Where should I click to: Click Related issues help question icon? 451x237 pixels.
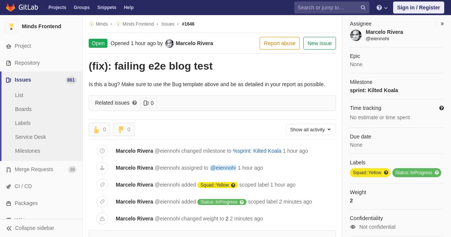coord(135,103)
